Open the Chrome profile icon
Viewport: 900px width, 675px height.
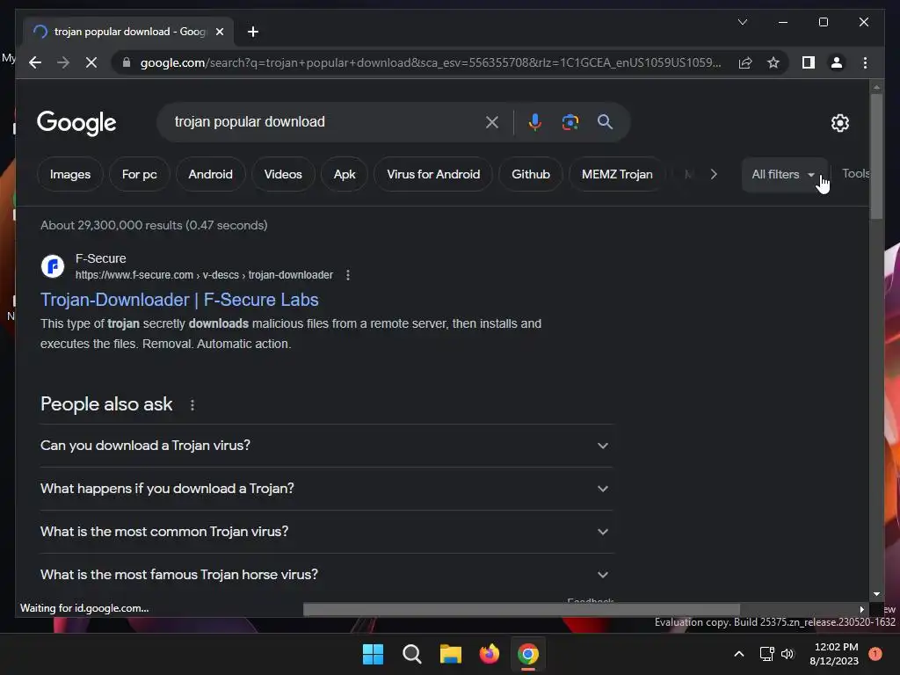[837, 62]
